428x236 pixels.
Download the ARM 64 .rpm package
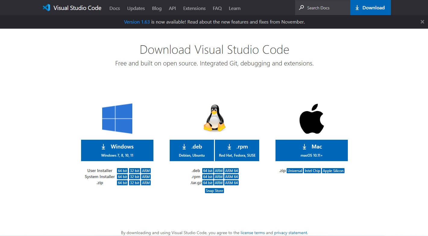(231, 177)
